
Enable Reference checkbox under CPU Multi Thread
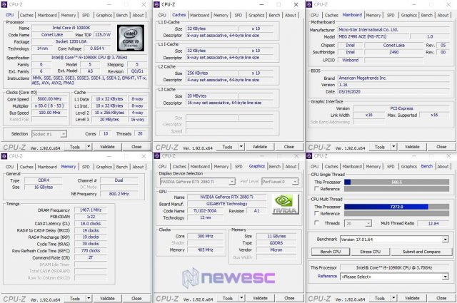[316, 213]
